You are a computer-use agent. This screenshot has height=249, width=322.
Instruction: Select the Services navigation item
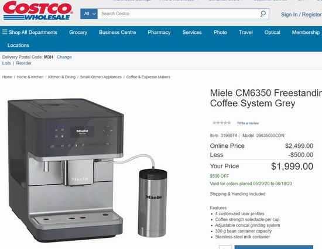(x=192, y=32)
